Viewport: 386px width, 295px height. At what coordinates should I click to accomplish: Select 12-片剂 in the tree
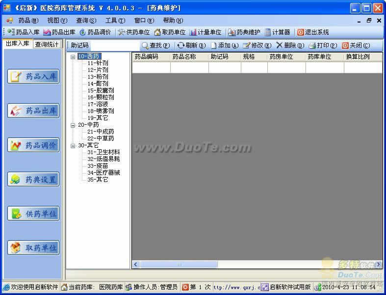(98, 70)
